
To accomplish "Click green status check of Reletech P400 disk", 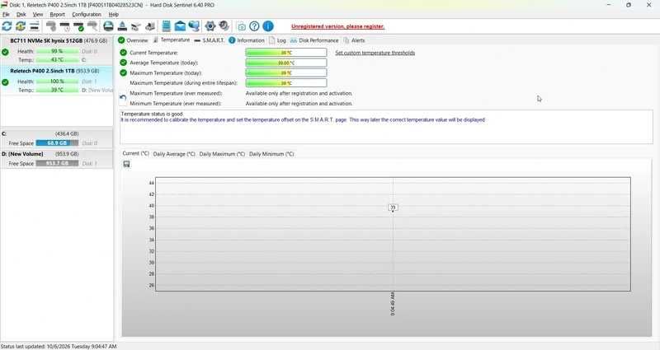I will (5, 82).
